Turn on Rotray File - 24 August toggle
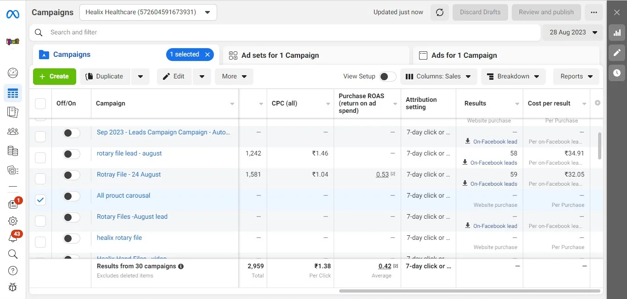 pos(72,175)
